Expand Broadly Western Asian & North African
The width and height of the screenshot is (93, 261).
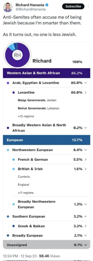tap(86, 128)
